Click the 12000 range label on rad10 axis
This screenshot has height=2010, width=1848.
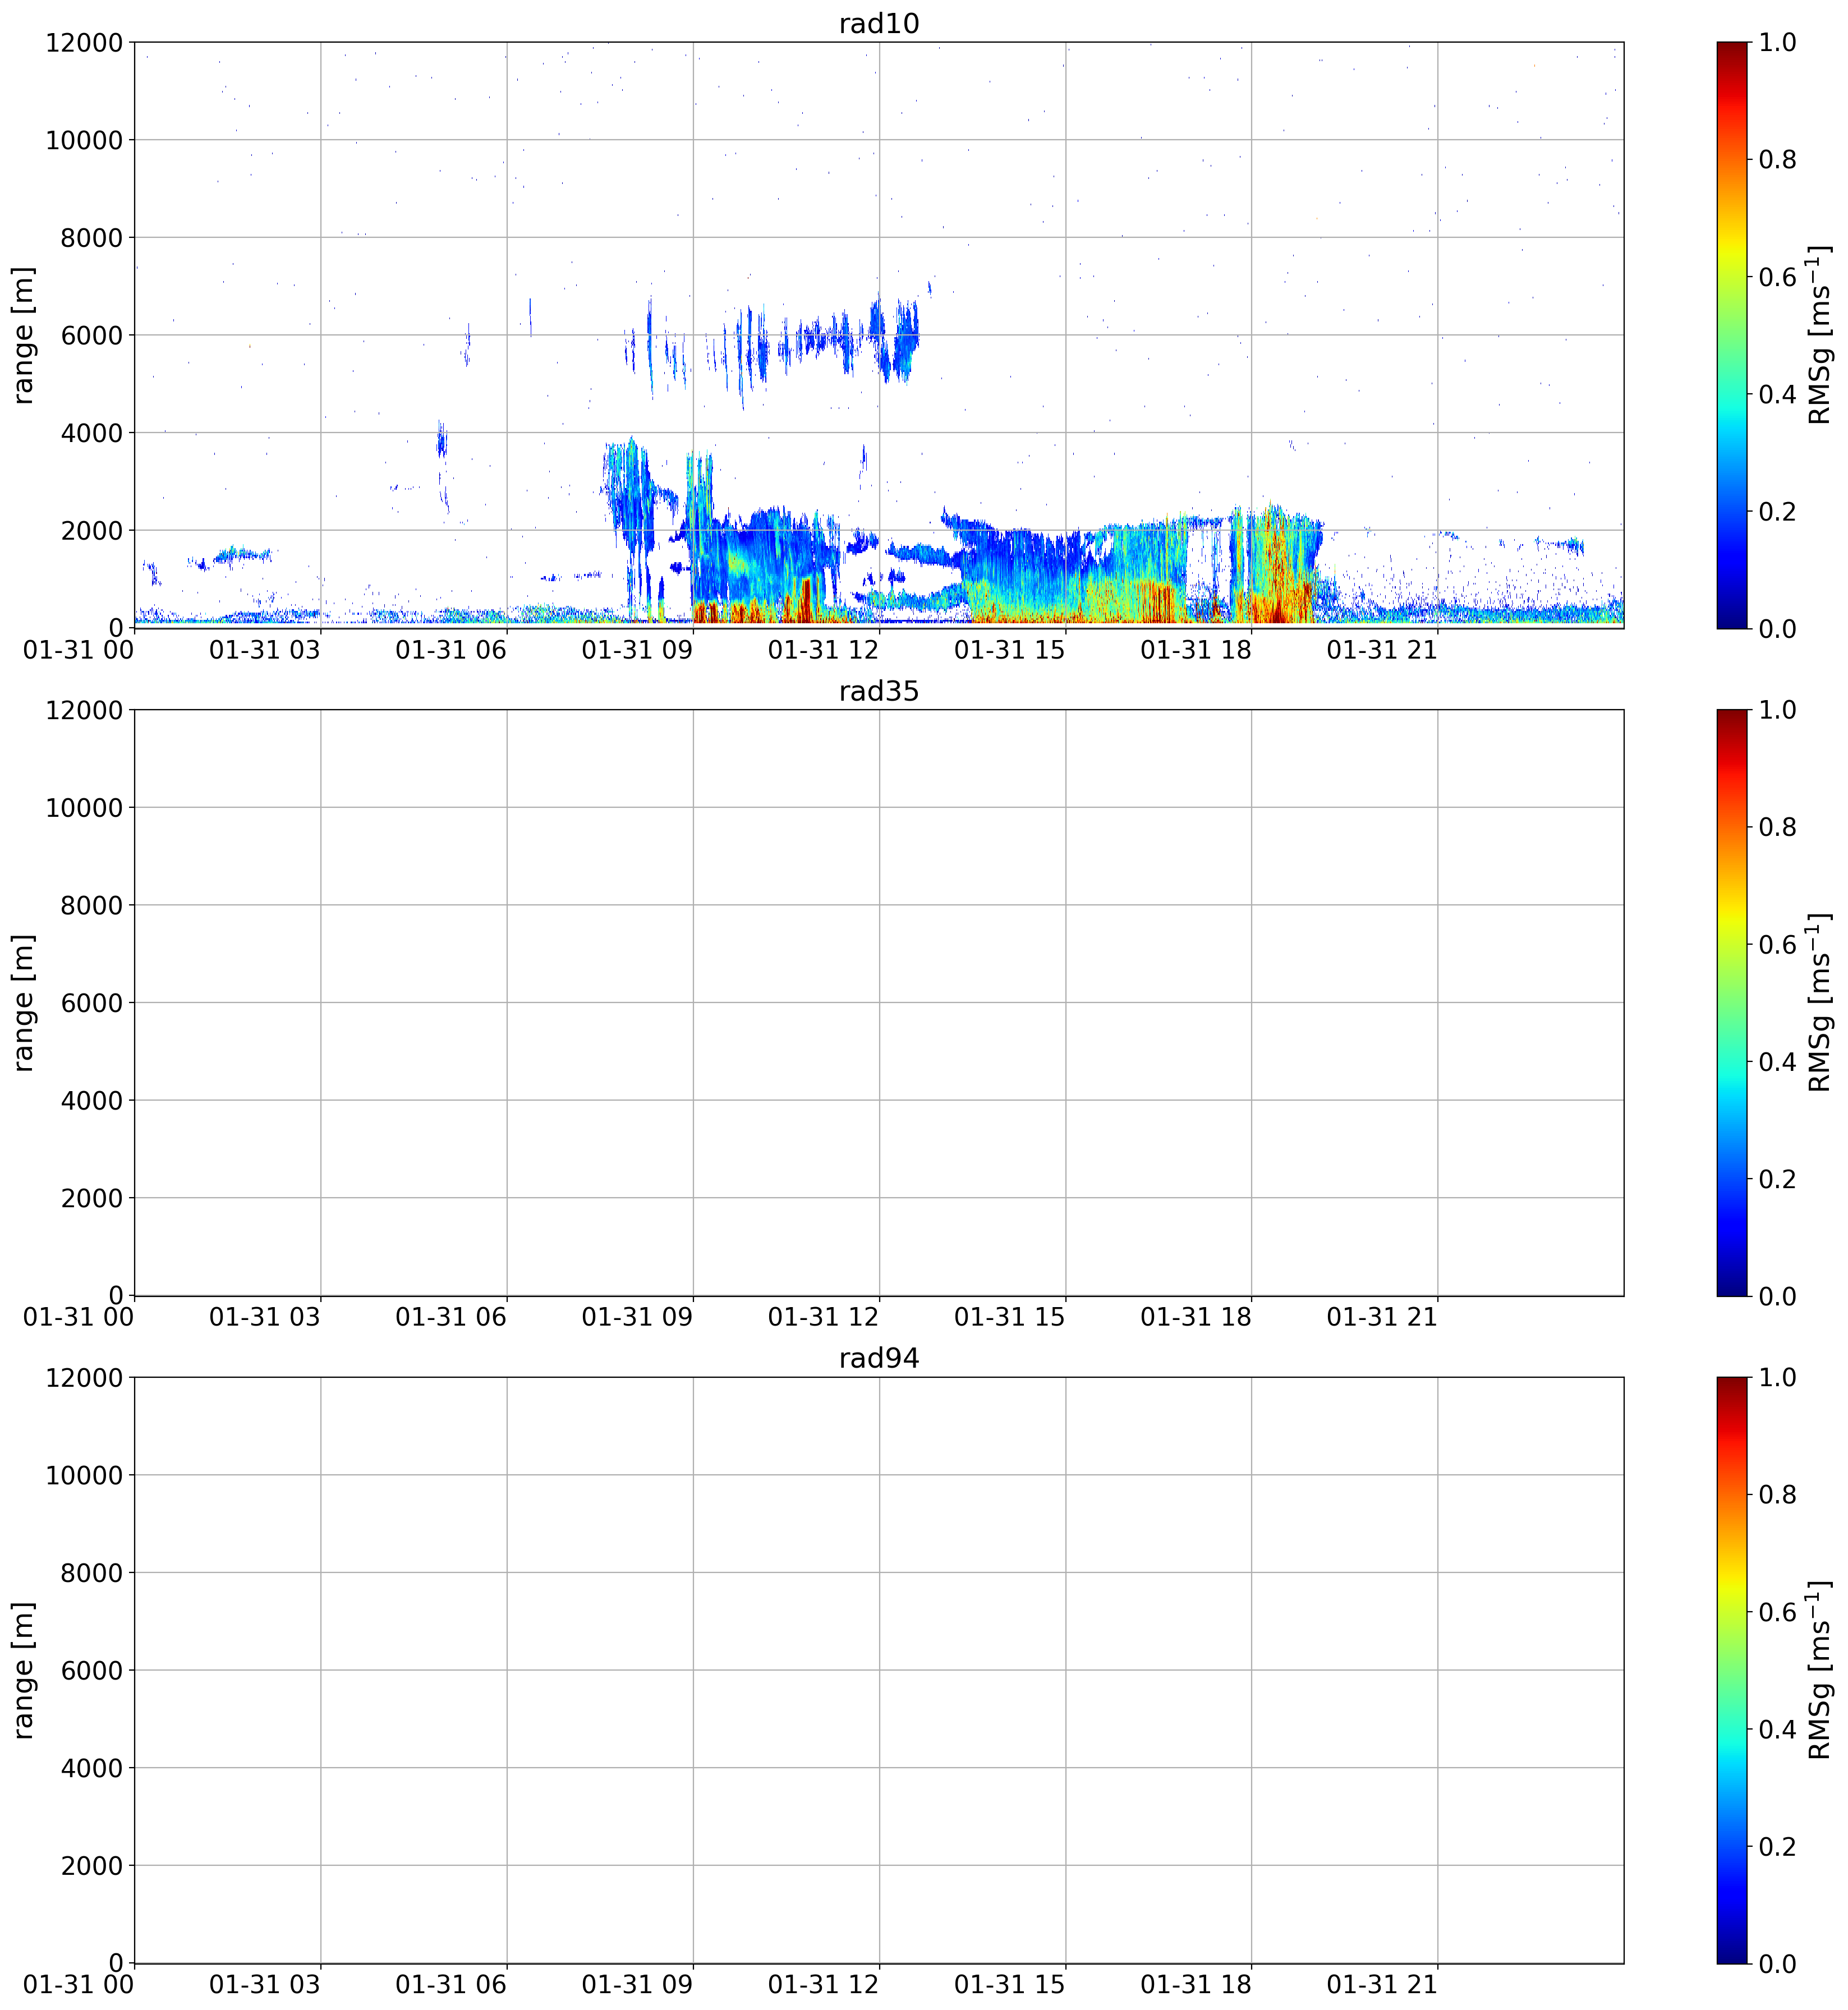tap(84, 42)
